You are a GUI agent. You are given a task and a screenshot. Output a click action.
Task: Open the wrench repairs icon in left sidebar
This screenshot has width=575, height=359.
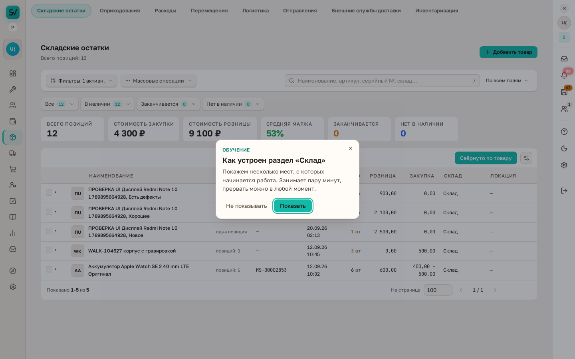point(13,89)
